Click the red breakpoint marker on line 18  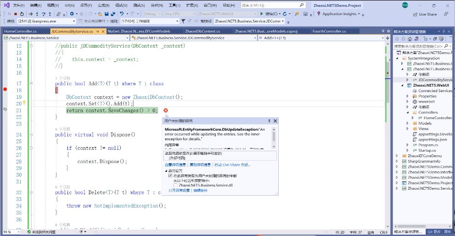point(5,89)
